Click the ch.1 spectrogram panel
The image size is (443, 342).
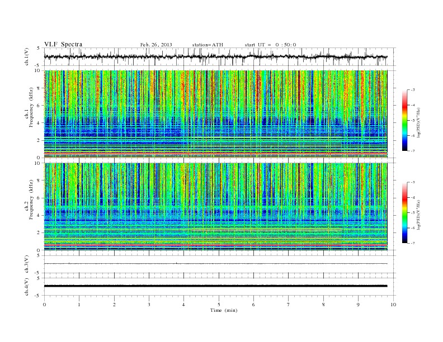(216, 114)
